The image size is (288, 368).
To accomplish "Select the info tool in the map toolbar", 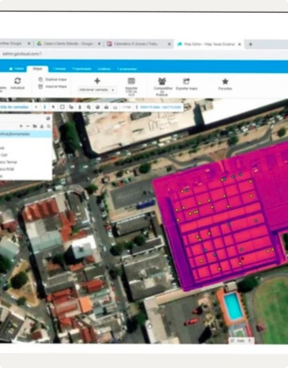I will coord(44,107).
